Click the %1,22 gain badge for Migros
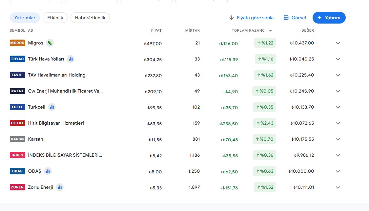This screenshot has width=369, height=211. coord(265,43)
